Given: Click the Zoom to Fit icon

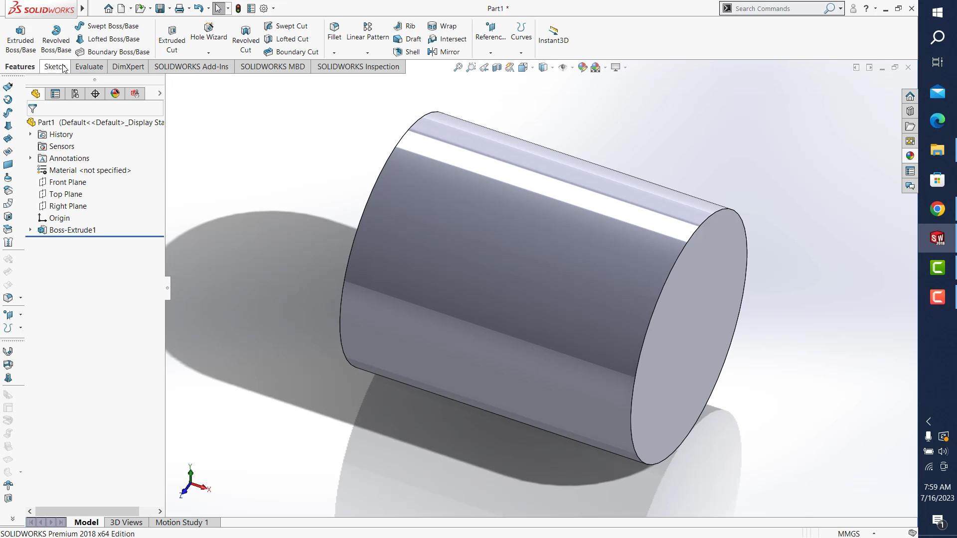Looking at the screenshot, I should (x=458, y=67).
